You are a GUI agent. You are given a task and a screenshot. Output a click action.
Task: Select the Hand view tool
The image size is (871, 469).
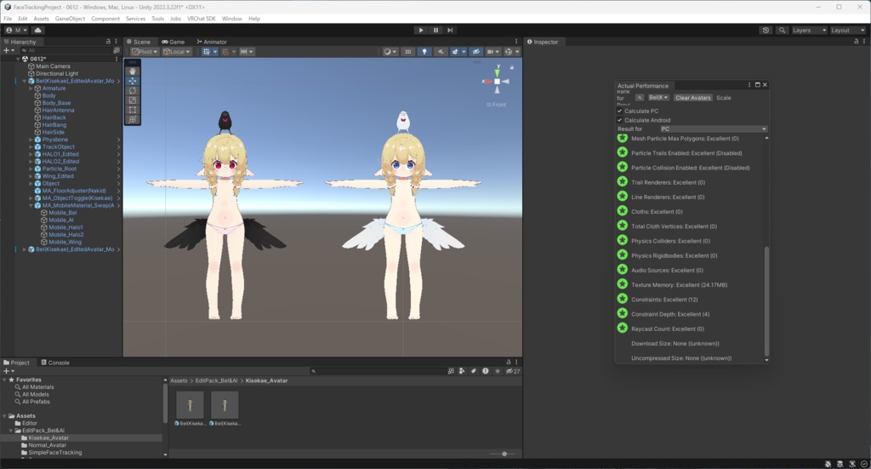[x=132, y=71]
